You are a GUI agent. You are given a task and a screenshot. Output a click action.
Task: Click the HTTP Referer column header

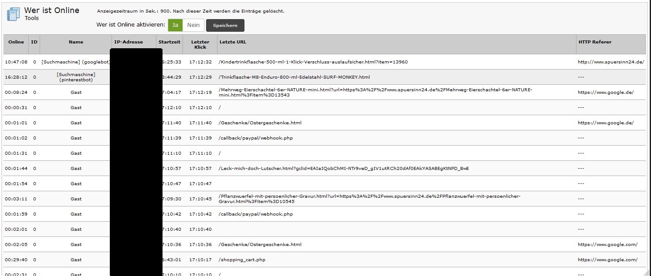click(x=595, y=42)
